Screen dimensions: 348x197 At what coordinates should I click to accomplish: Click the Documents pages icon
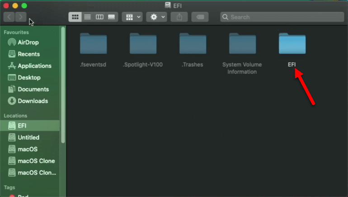click(12, 89)
